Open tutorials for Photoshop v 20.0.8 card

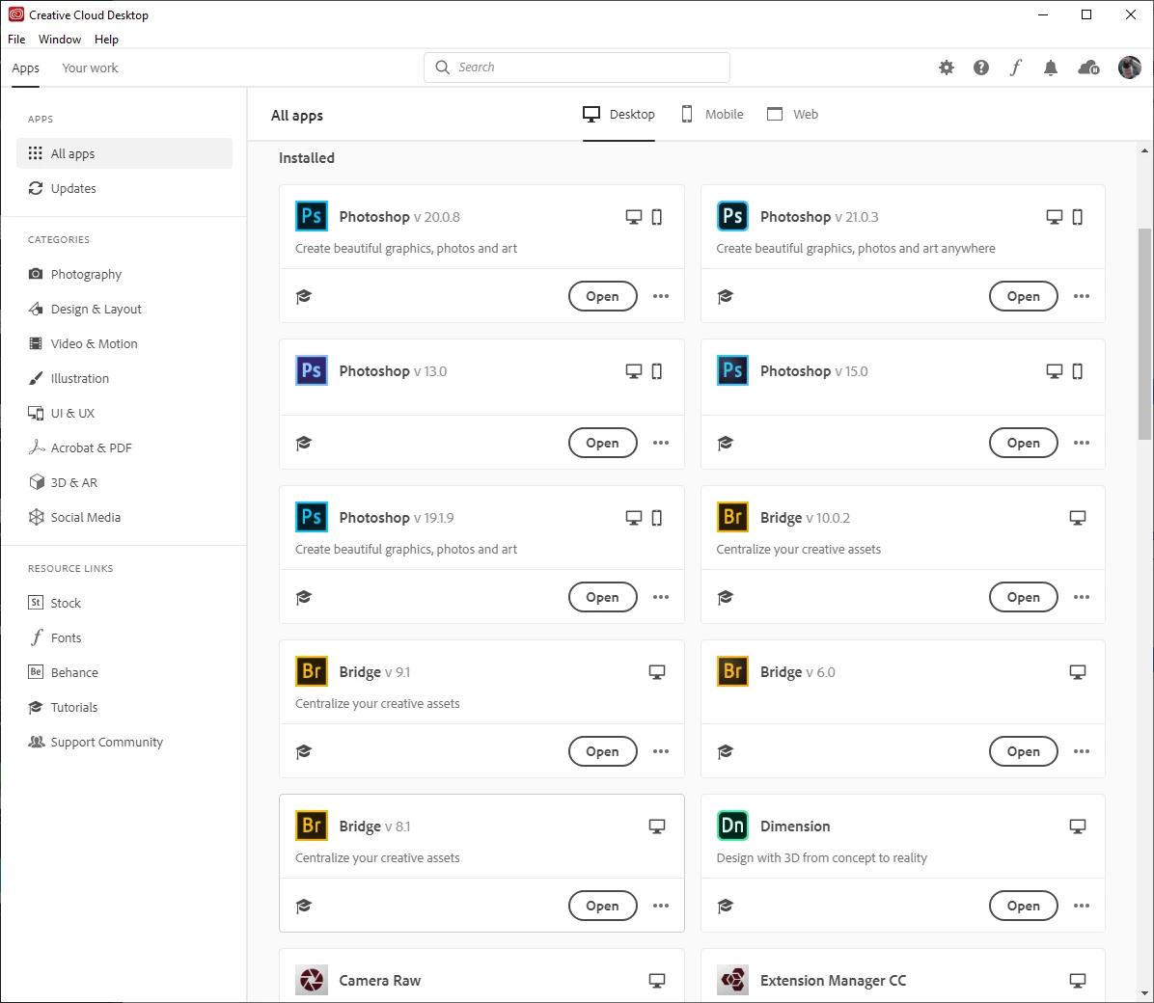pos(304,296)
